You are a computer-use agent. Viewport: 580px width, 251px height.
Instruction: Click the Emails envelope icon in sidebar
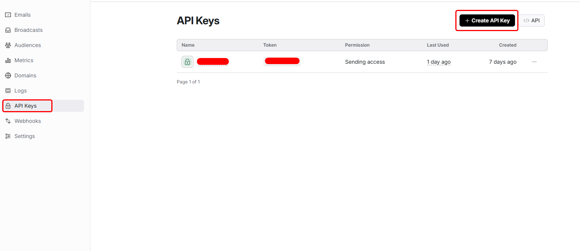[8, 15]
